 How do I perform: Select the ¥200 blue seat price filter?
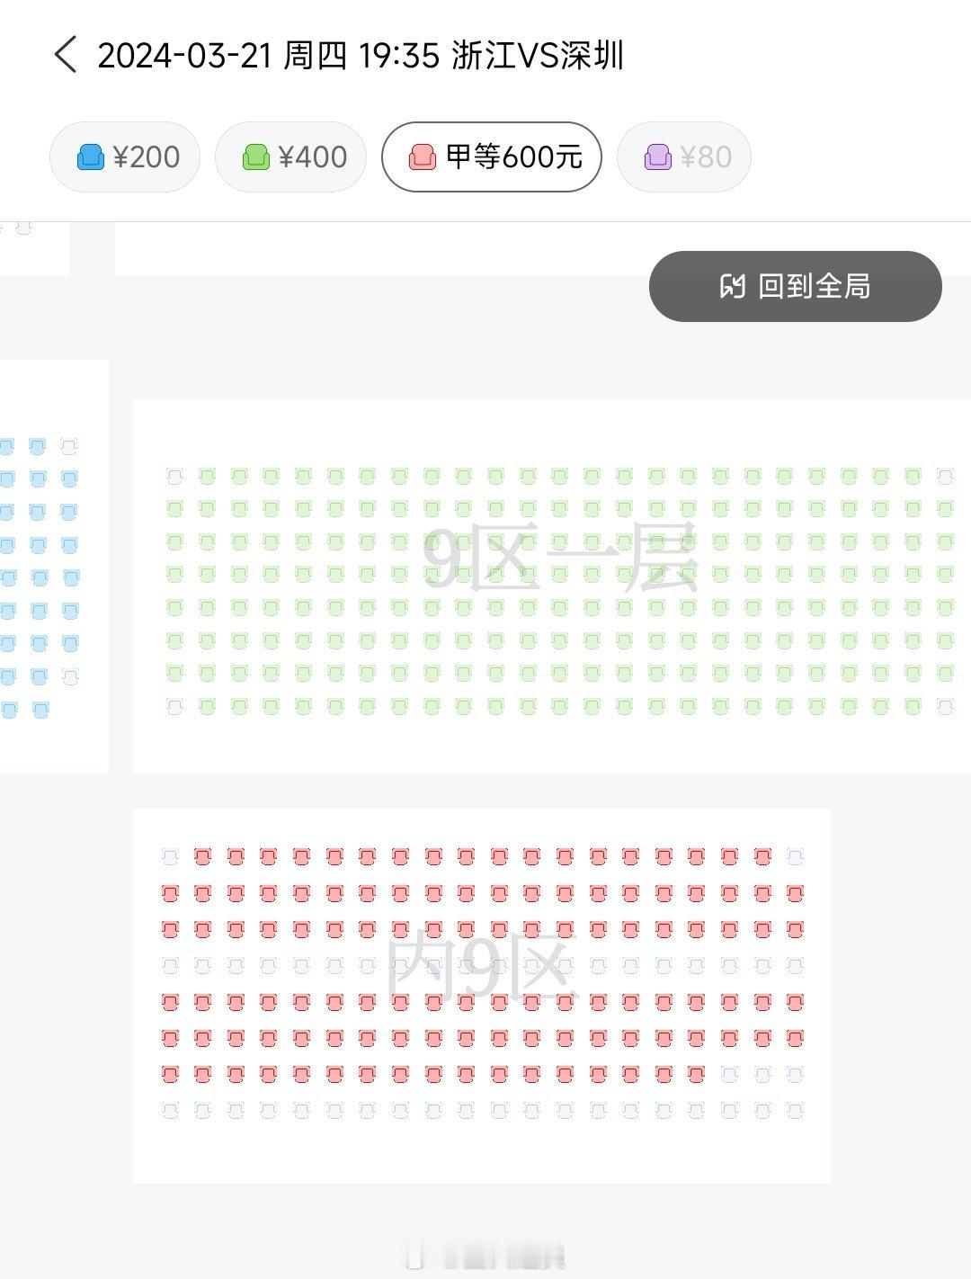point(125,157)
